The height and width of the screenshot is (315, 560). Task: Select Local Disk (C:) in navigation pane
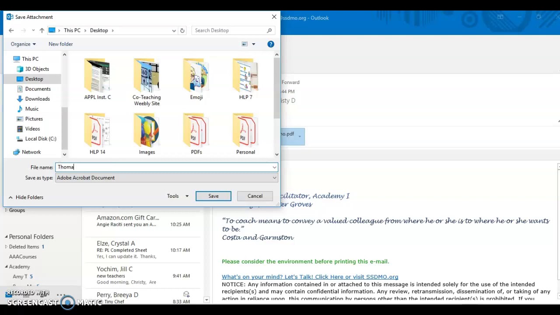40,139
